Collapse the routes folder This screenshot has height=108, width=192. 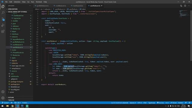[14, 50]
